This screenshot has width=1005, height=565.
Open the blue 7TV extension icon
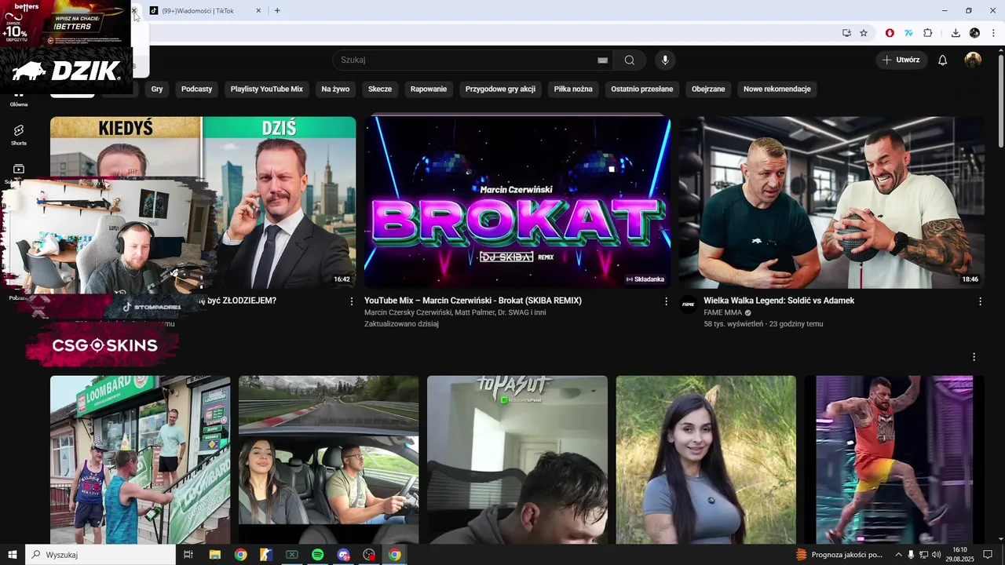pyautogui.click(x=908, y=33)
